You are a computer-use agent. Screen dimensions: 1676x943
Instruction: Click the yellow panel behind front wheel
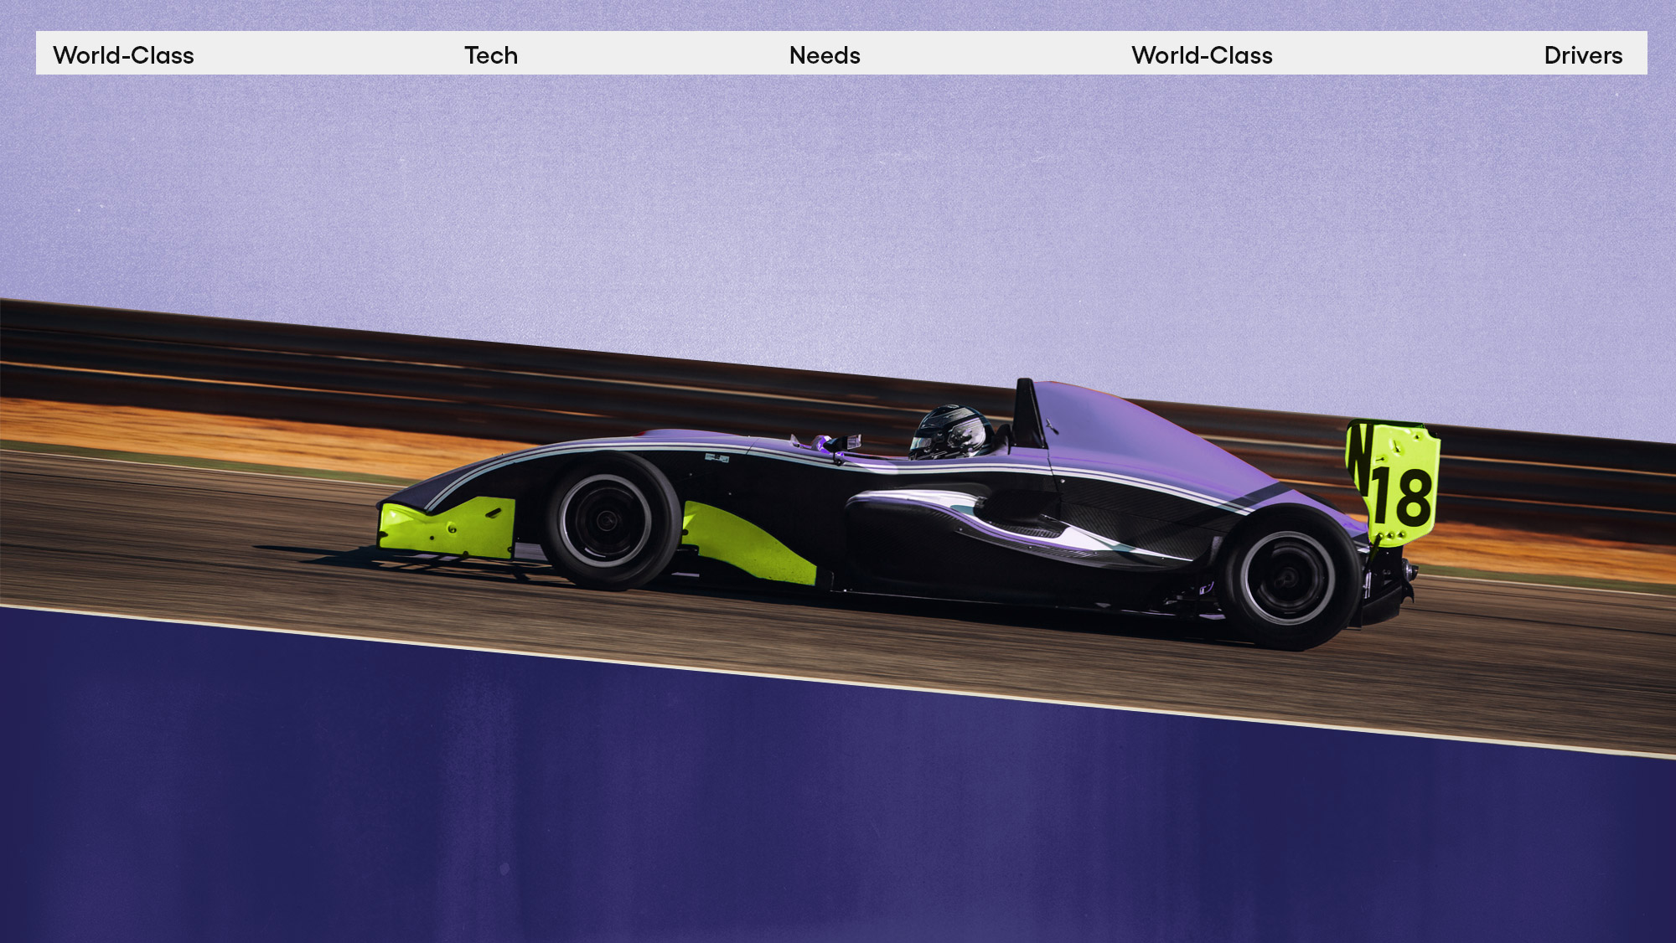pyautogui.click(x=746, y=544)
